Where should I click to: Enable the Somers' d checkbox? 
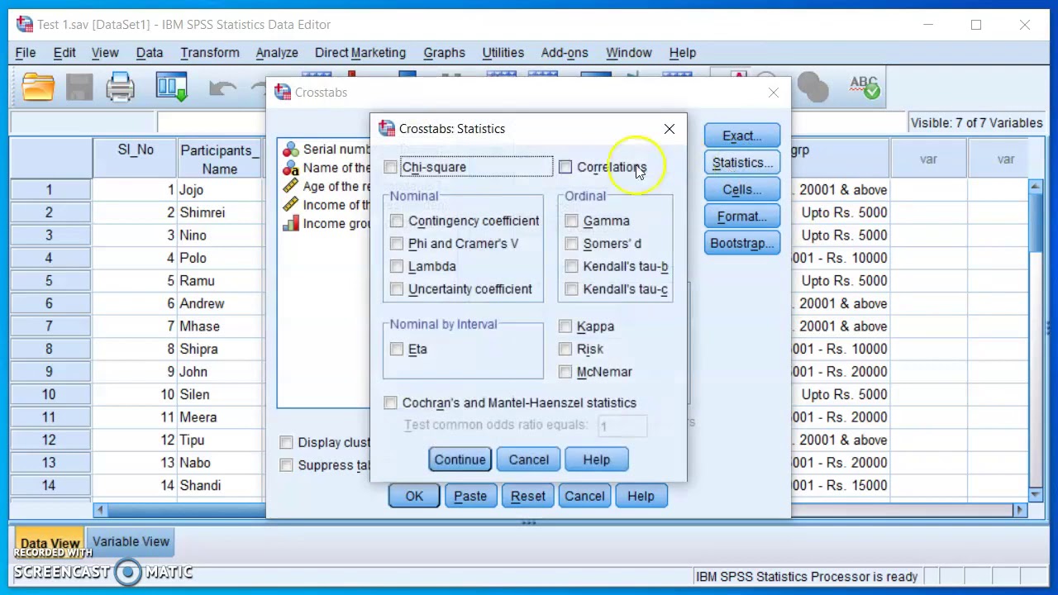click(572, 244)
